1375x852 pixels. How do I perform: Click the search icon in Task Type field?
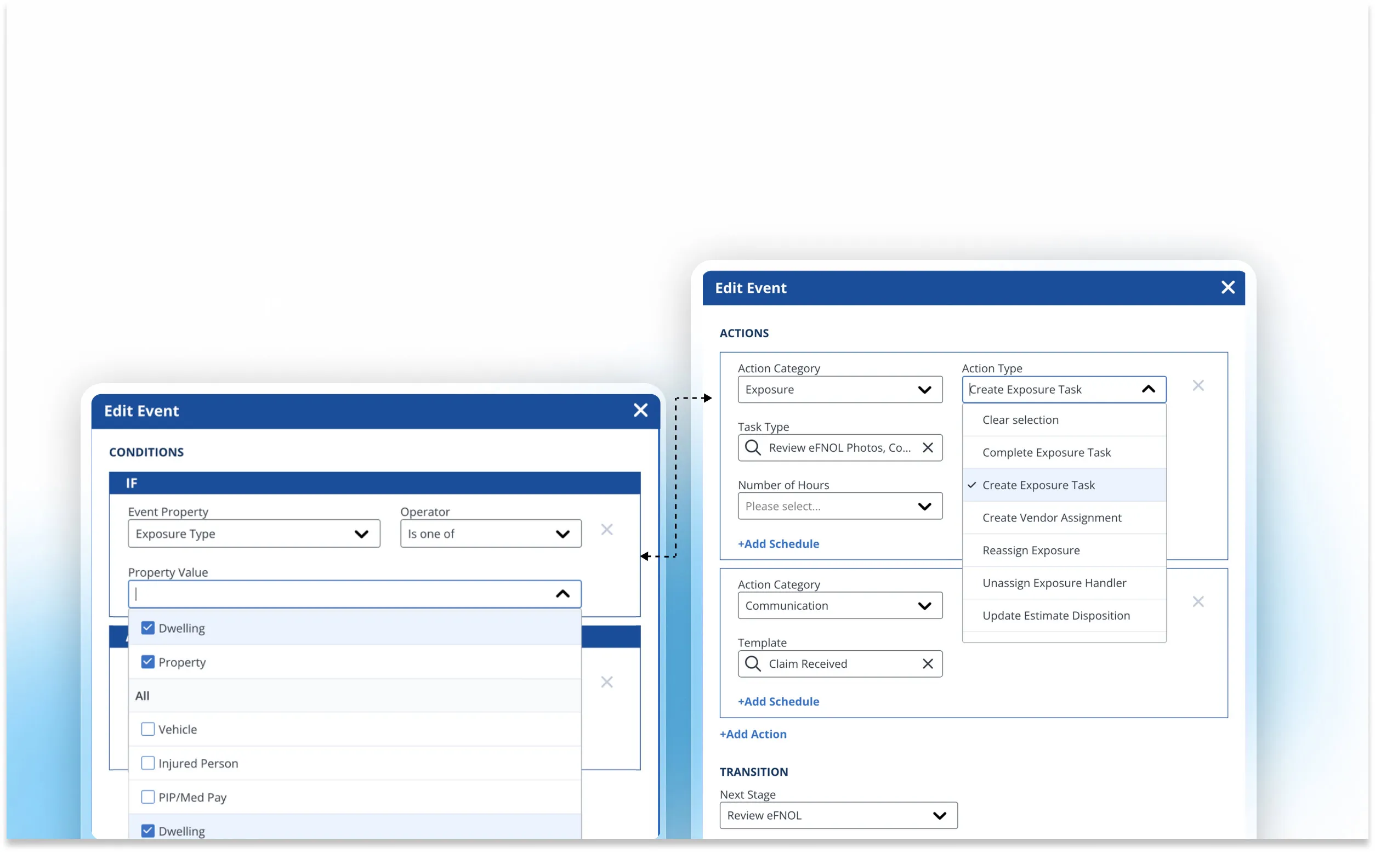[753, 447]
